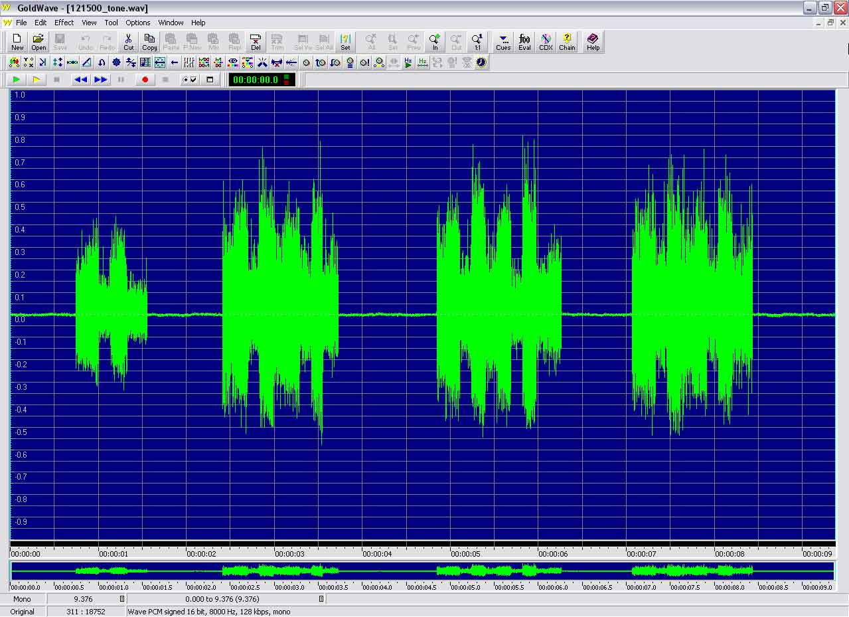Apply the Doppler effect icon

click(14, 62)
